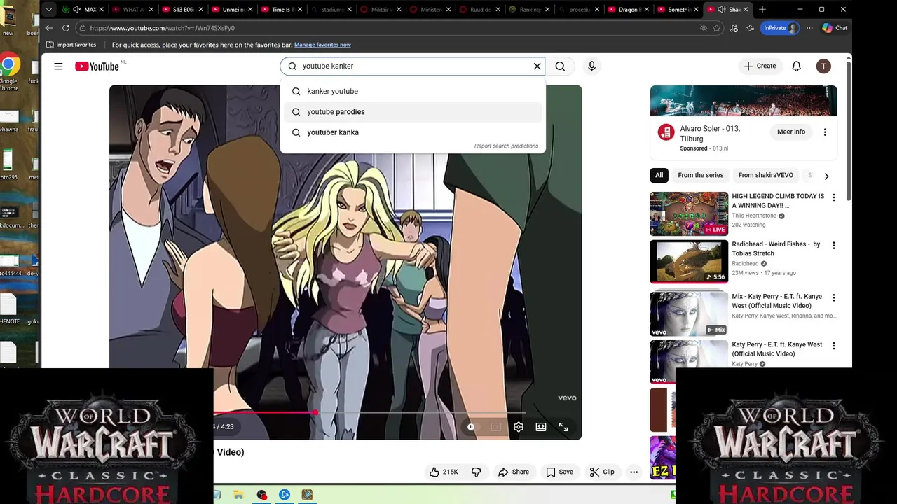Show more filter chips with the right arrow

[826, 176]
